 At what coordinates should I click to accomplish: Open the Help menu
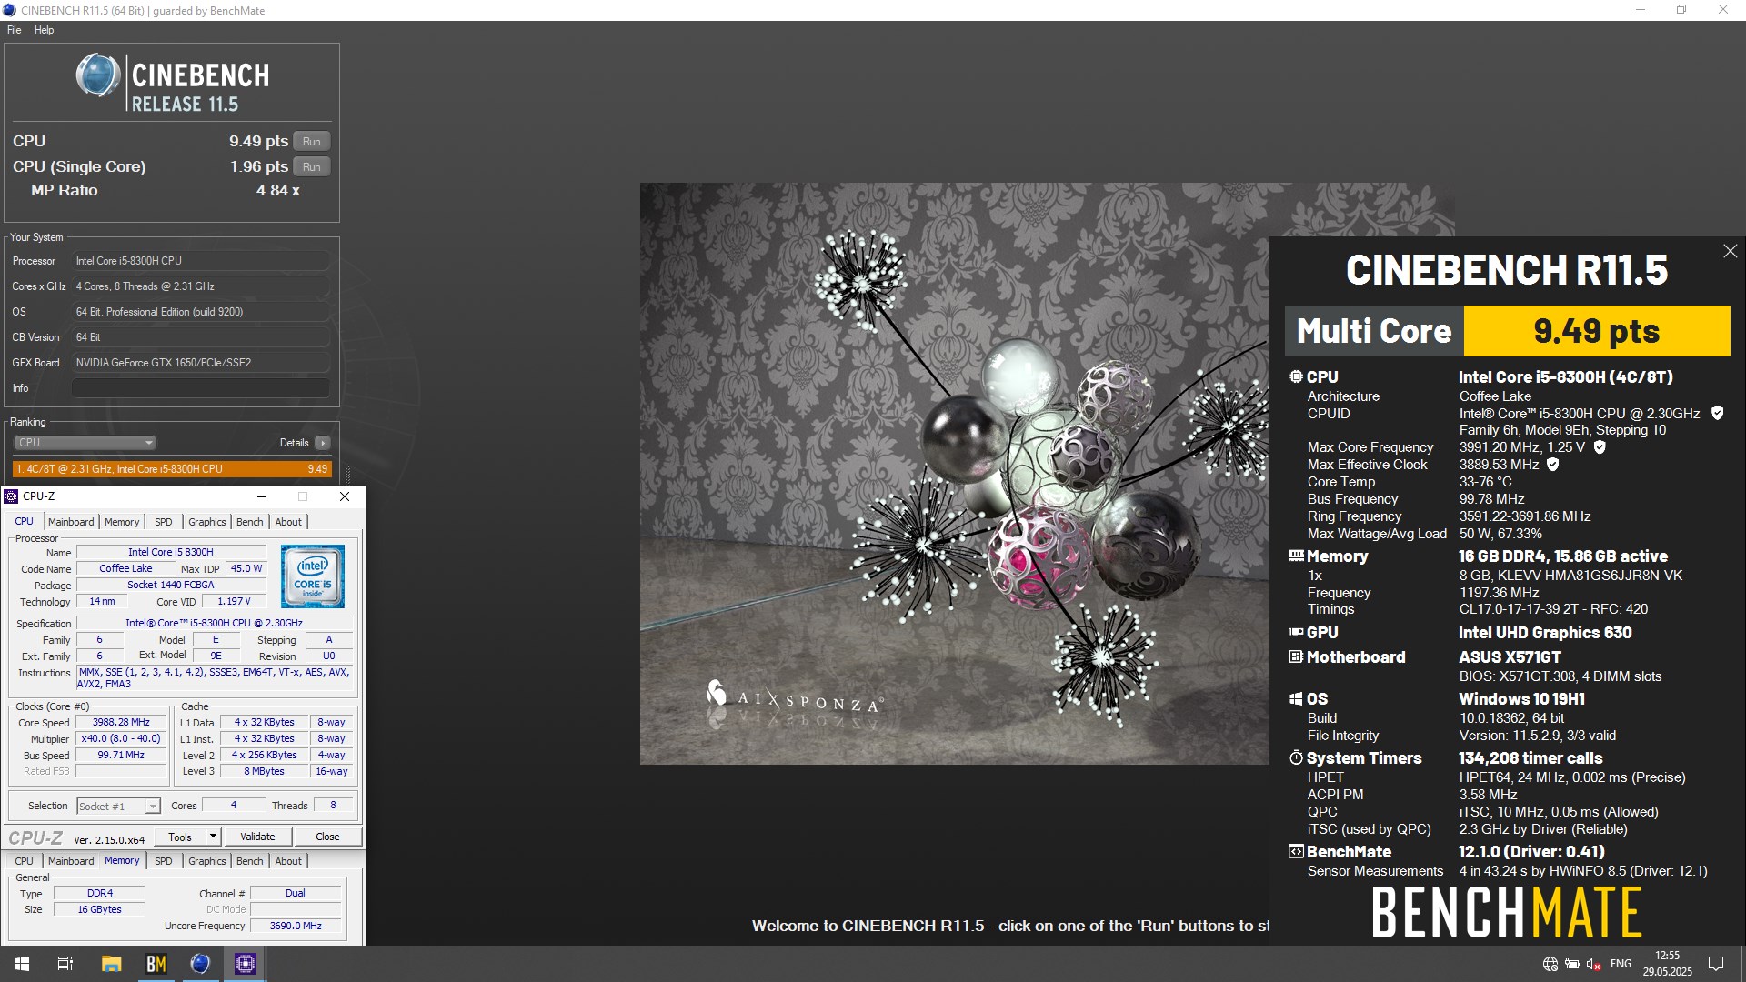pyautogui.click(x=44, y=30)
